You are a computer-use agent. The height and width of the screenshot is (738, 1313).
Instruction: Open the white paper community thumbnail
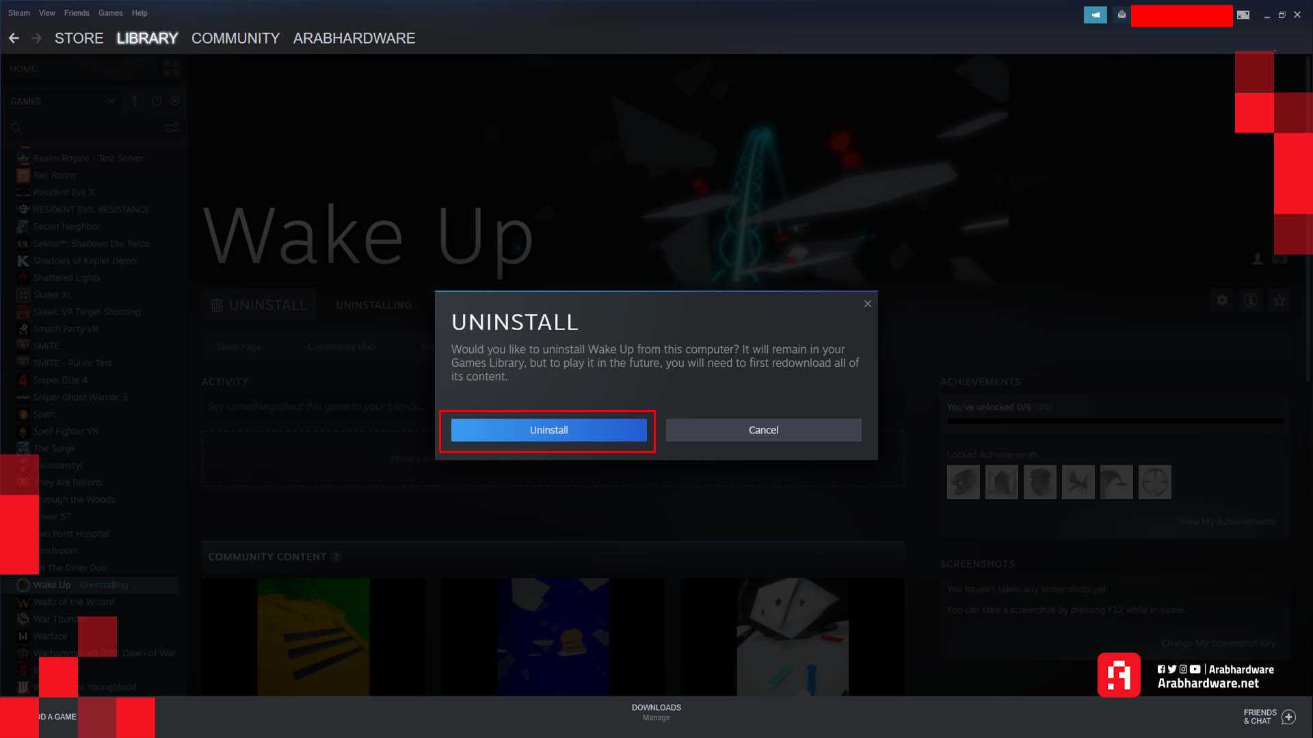tap(792, 637)
